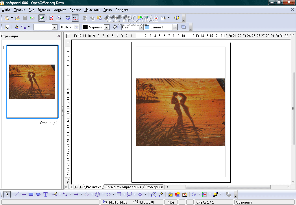Switch to Элементы управления layer tab
The height and width of the screenshot is (205, 296).
pos(123,187)
